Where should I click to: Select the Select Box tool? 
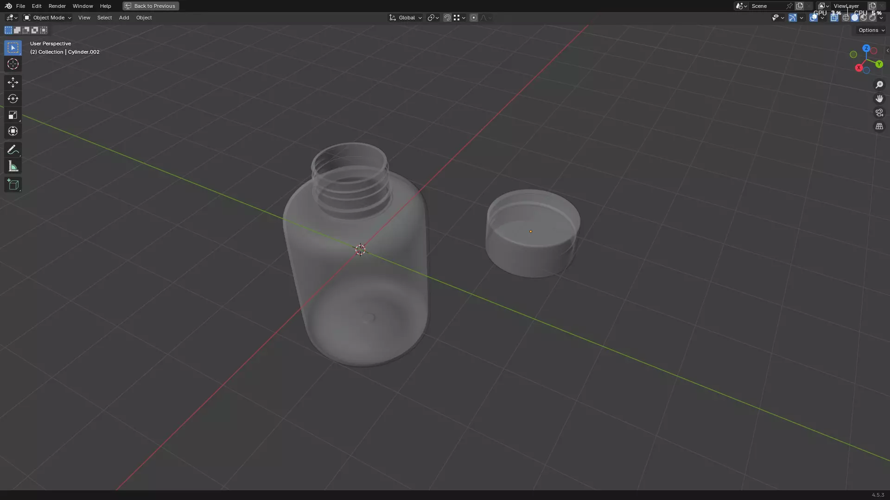13,48
